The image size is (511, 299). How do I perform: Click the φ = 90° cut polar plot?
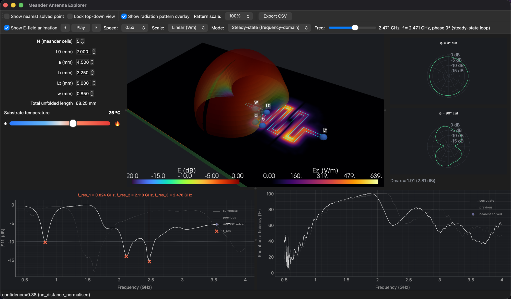449,146
